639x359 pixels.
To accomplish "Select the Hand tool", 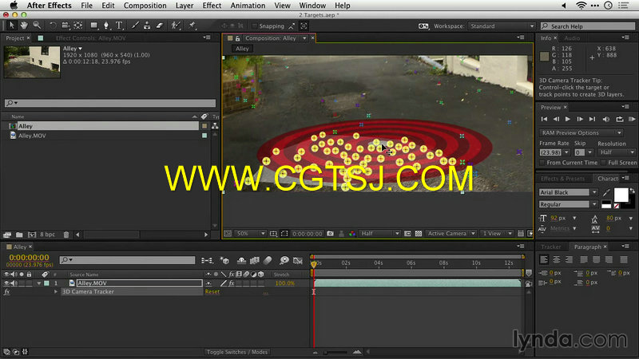I will click(24, 26).
